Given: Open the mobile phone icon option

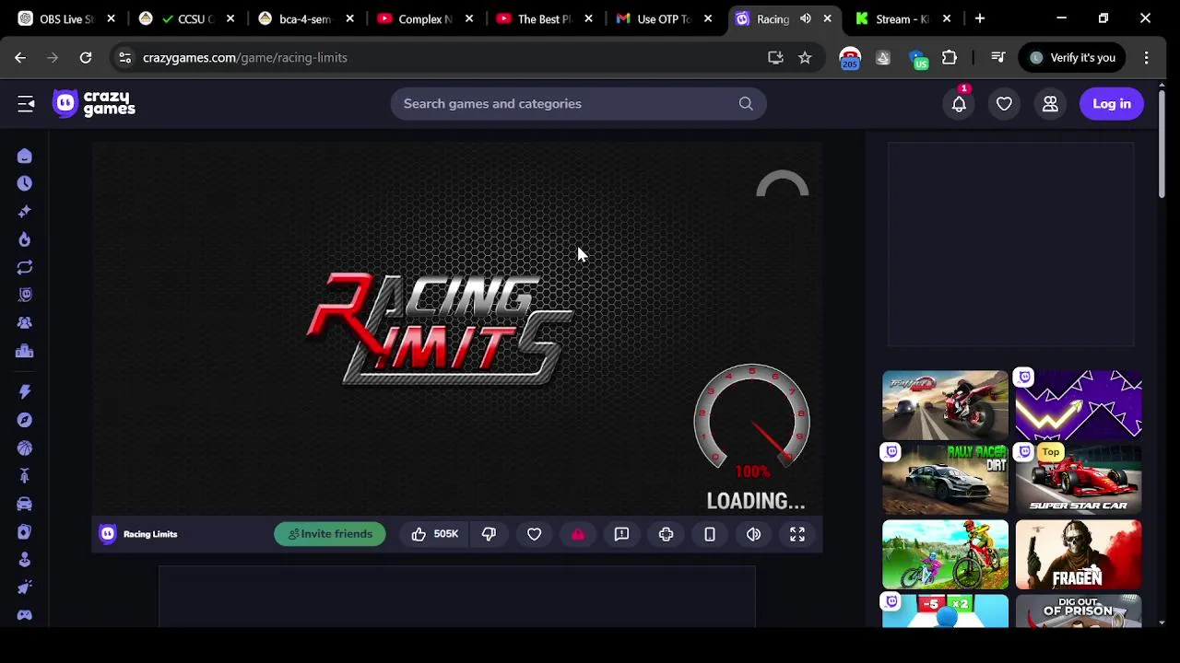Looking at the screenshot, I should (x=710, y=534).
